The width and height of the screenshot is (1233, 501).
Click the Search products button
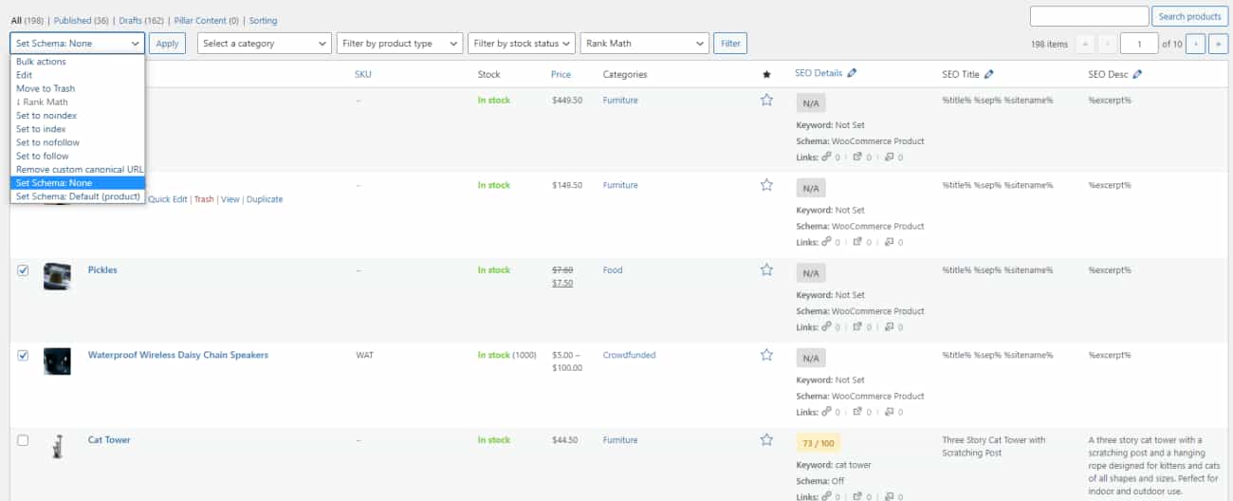point(1189,16)
